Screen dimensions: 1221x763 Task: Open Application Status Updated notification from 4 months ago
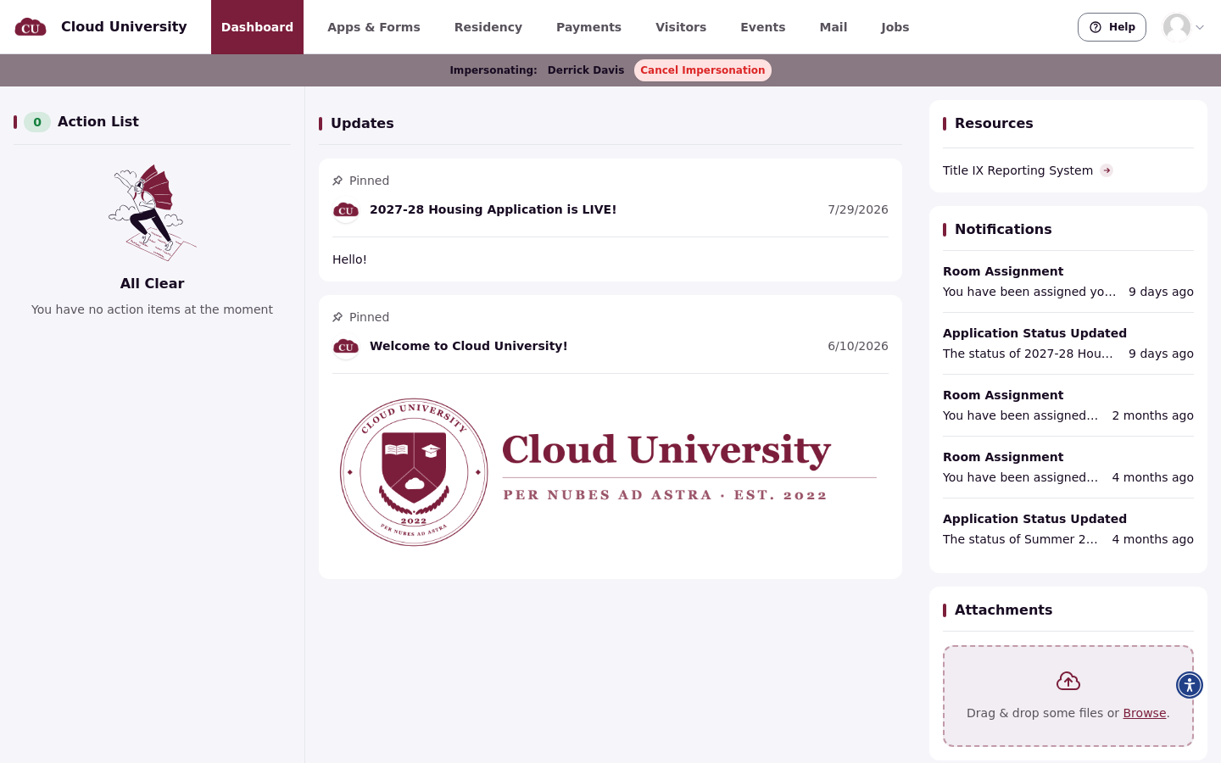(x=1068, y=529)
